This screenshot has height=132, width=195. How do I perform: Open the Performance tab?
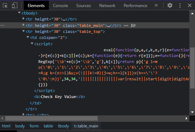[x=136, y=6]
